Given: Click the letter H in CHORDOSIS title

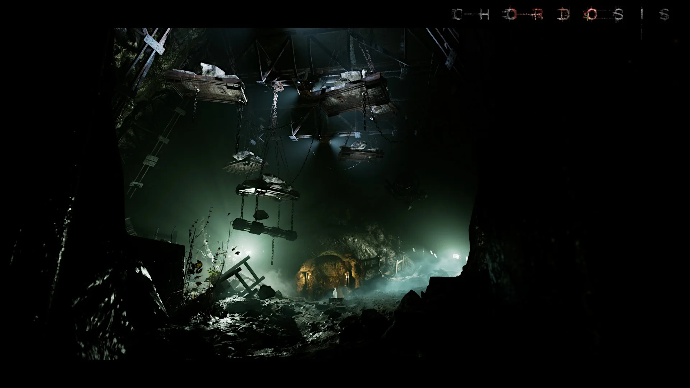Looking at the screenshot, I should pos(484,15).
